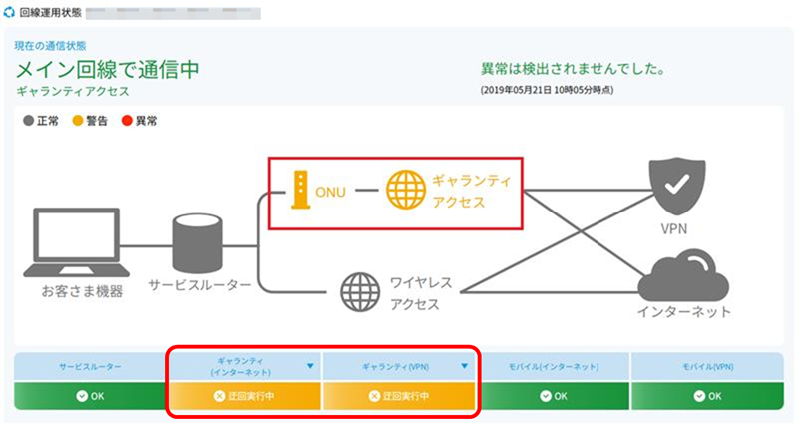Select the サービスルーター status header
798x424 pixels.
coord(89,366)
